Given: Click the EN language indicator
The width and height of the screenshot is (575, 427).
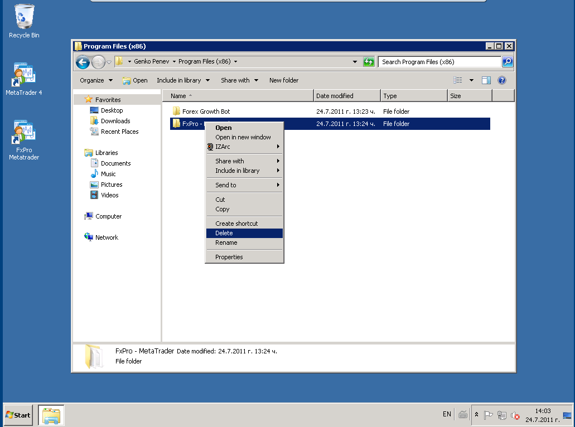Looking at the screenshot, I should (447, 414).
